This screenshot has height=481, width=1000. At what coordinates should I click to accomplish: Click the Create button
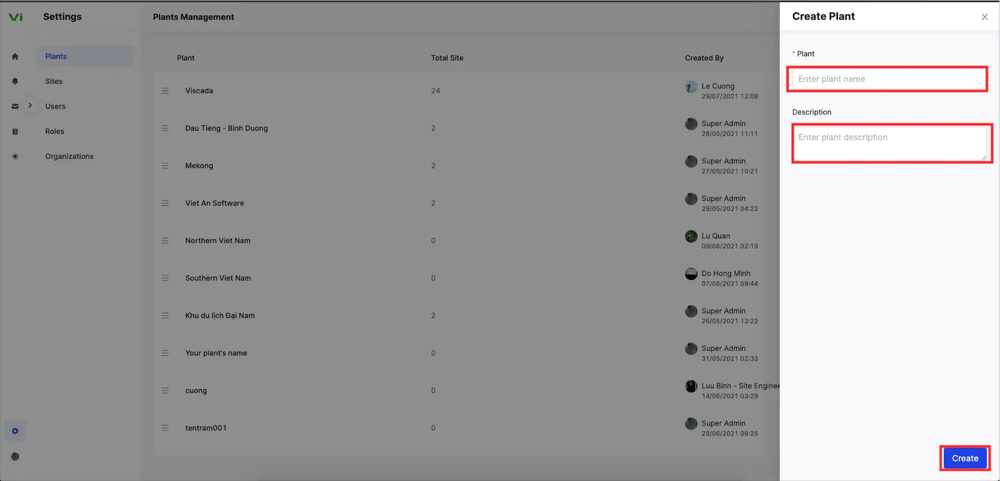(x=965, y=458)
